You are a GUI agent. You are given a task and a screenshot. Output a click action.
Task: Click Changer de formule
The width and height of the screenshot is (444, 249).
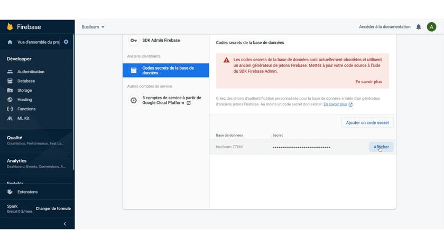click(x=53, y=208)
